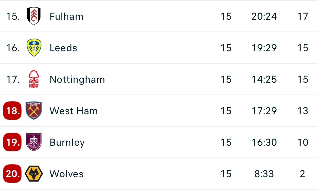
Task: Click the Leeds club crest
Action: point(34,48)
